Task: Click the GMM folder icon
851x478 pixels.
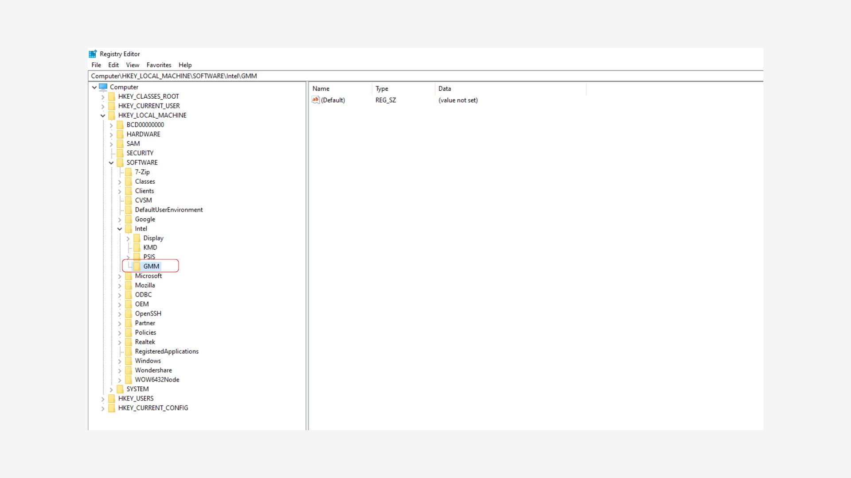Action: pyautogui.click(x=137, y=266)
